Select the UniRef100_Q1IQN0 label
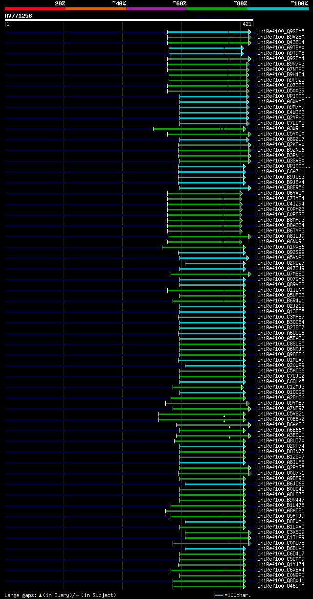The height and width of the screenshot is (599, 313). (x=281, y=290)
